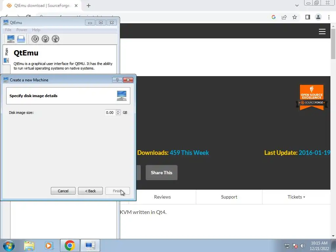Open the Chrome profile avatar icon
Screen dimensions: 336x252
pyautogui.click(x=318, y=17)
